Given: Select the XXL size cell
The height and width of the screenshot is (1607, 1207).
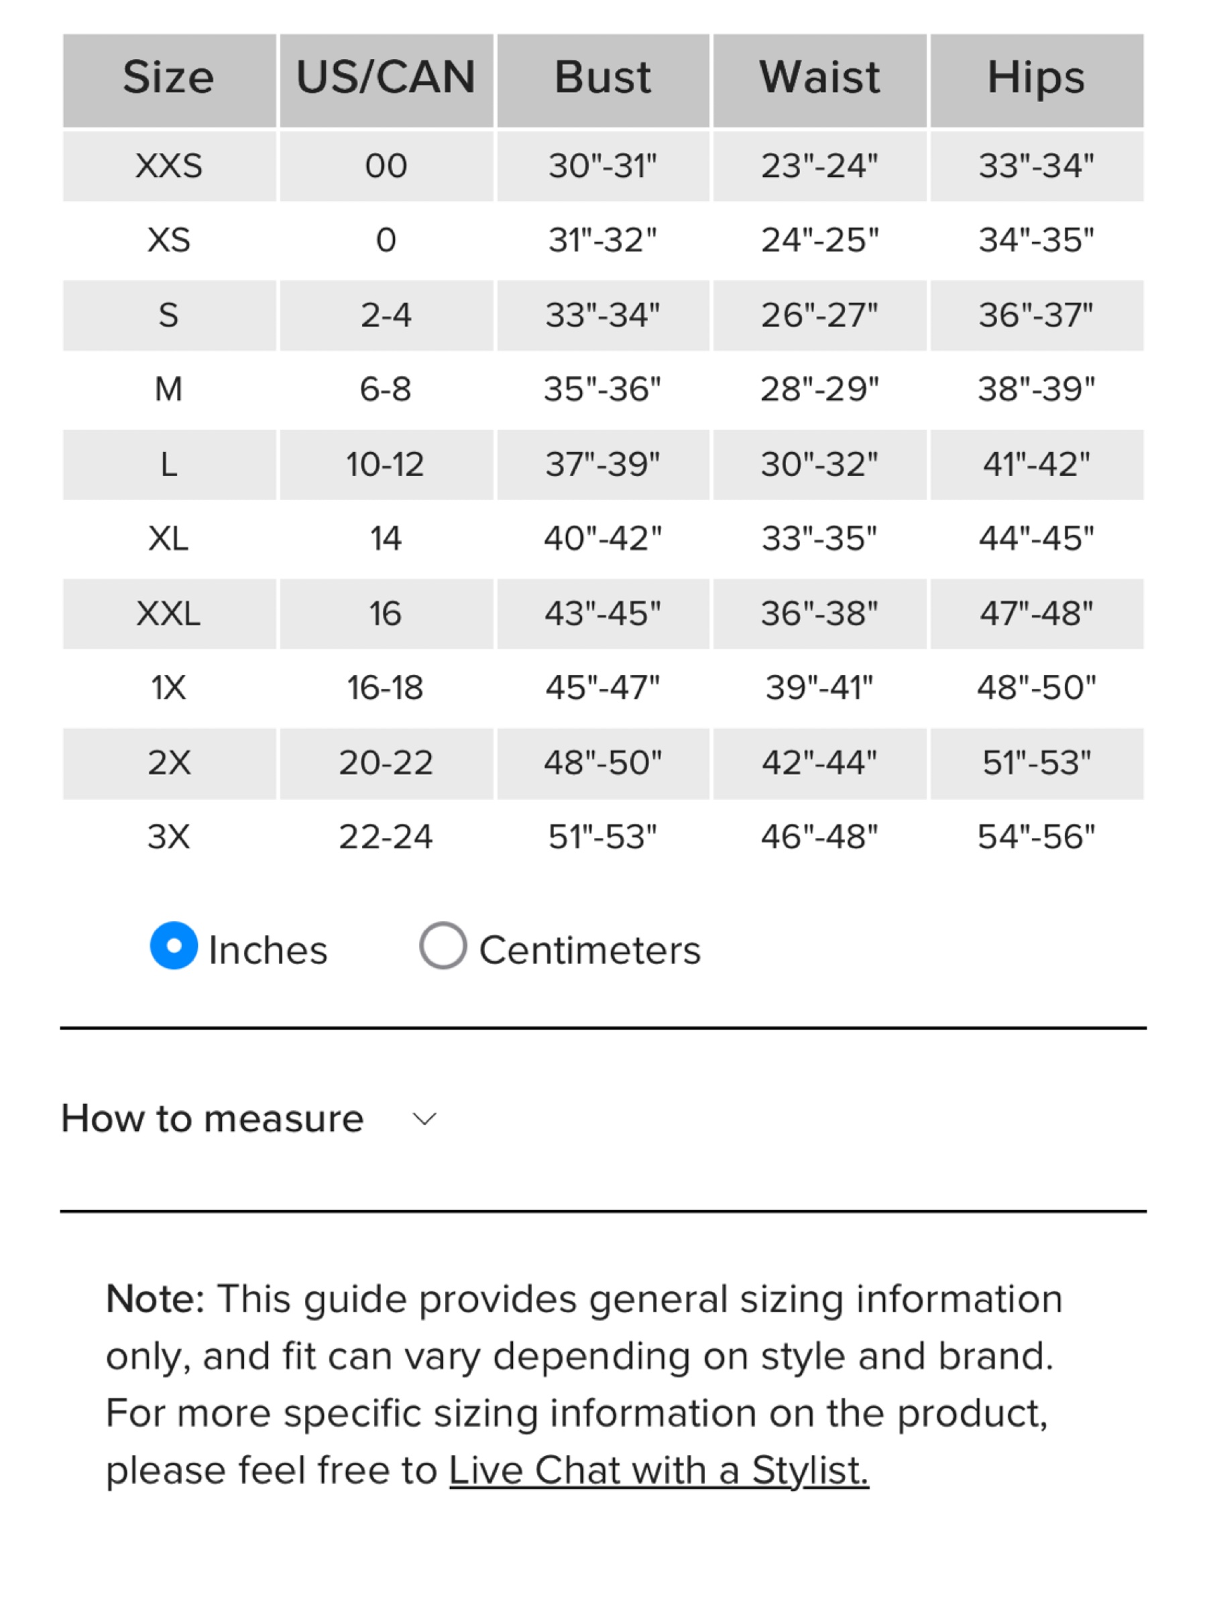Looking at the screenshot, I should (168, 613).
